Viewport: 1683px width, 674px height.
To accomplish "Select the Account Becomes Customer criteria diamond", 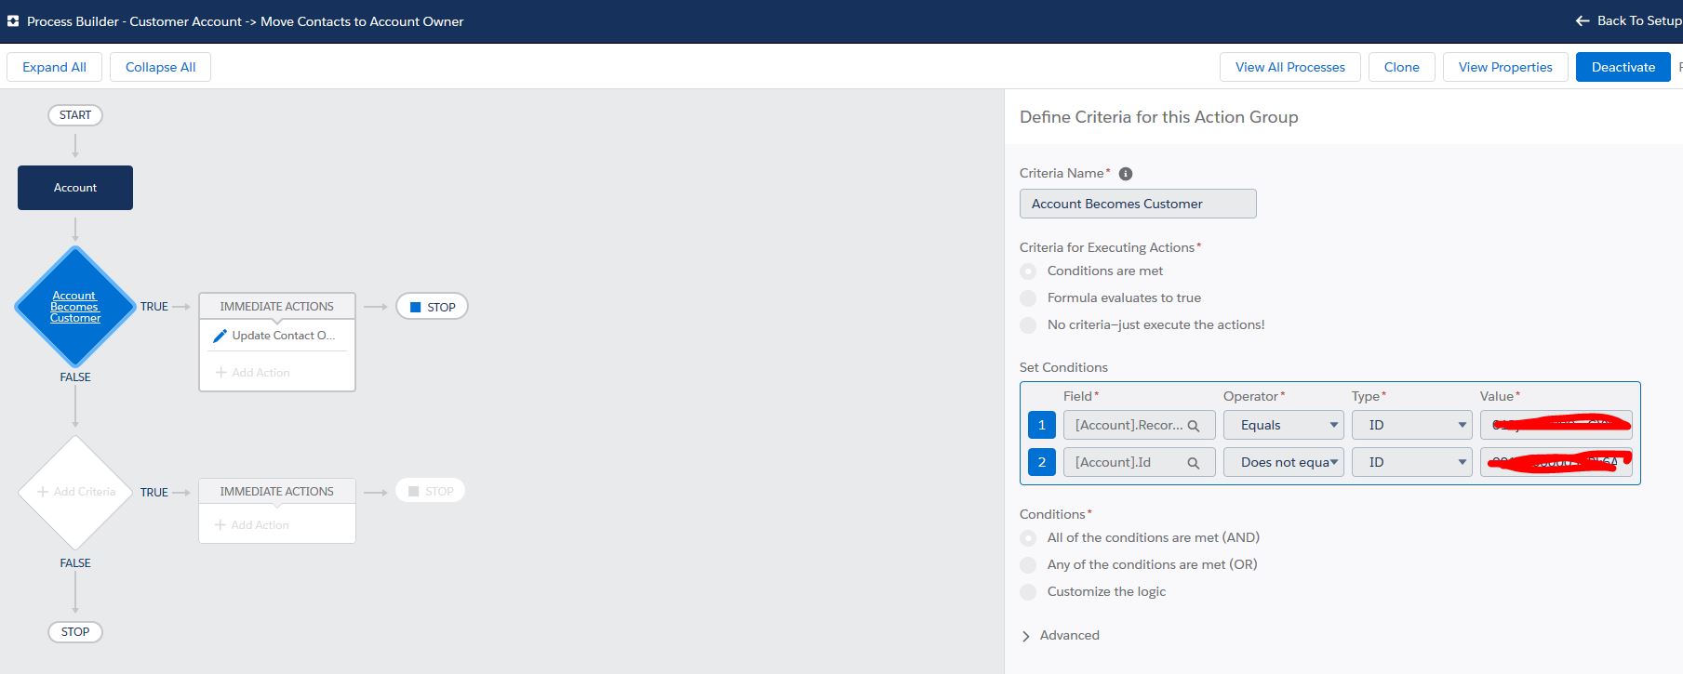I will tap(75, 307).
